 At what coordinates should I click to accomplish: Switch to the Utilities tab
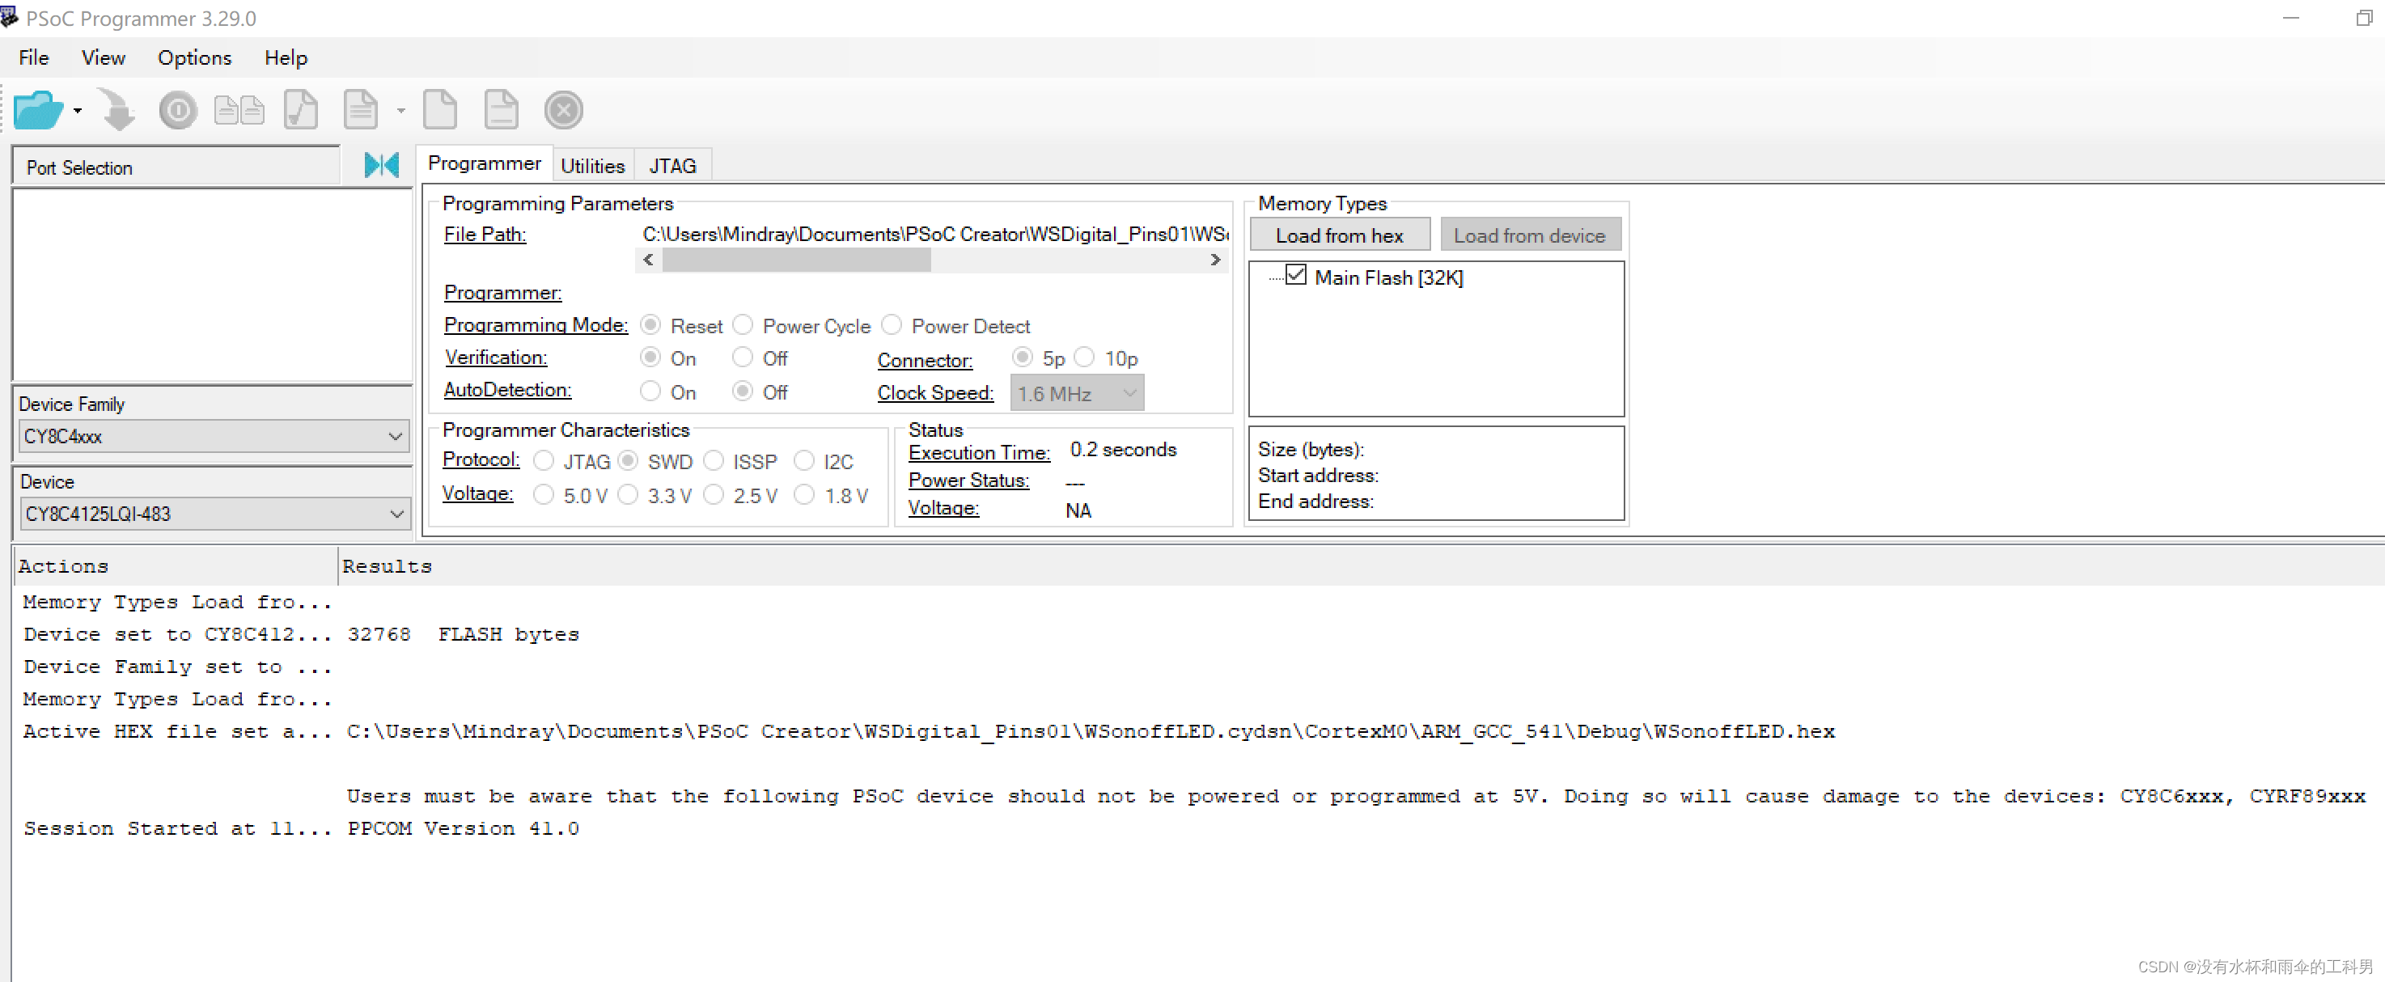[x=592, y=166]
